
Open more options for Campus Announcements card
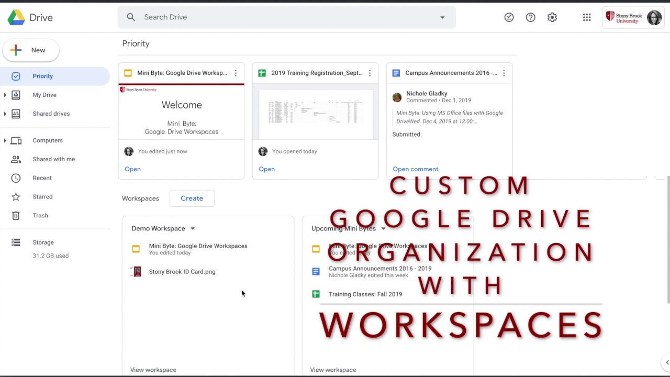click(504, 73)
